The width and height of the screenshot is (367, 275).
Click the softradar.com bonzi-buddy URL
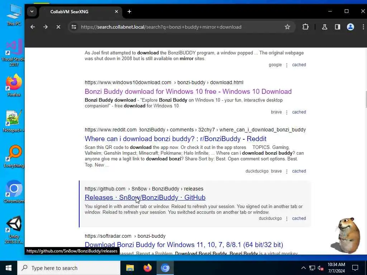tap(125, 236)
